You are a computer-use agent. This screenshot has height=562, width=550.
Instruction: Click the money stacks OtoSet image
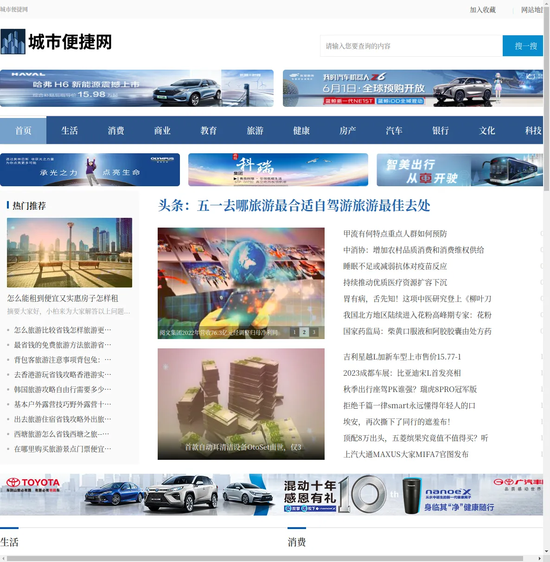pyautogui.click(x=241, y=404)
